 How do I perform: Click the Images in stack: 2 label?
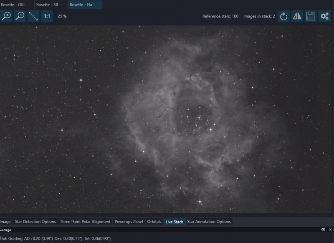[x=259, y=16]
